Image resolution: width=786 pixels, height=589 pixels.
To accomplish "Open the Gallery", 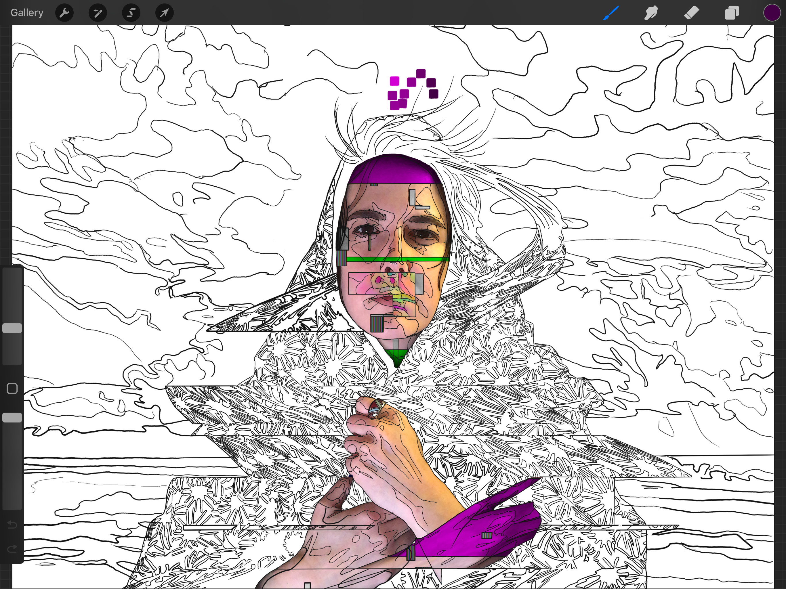I will coord(27,13).
